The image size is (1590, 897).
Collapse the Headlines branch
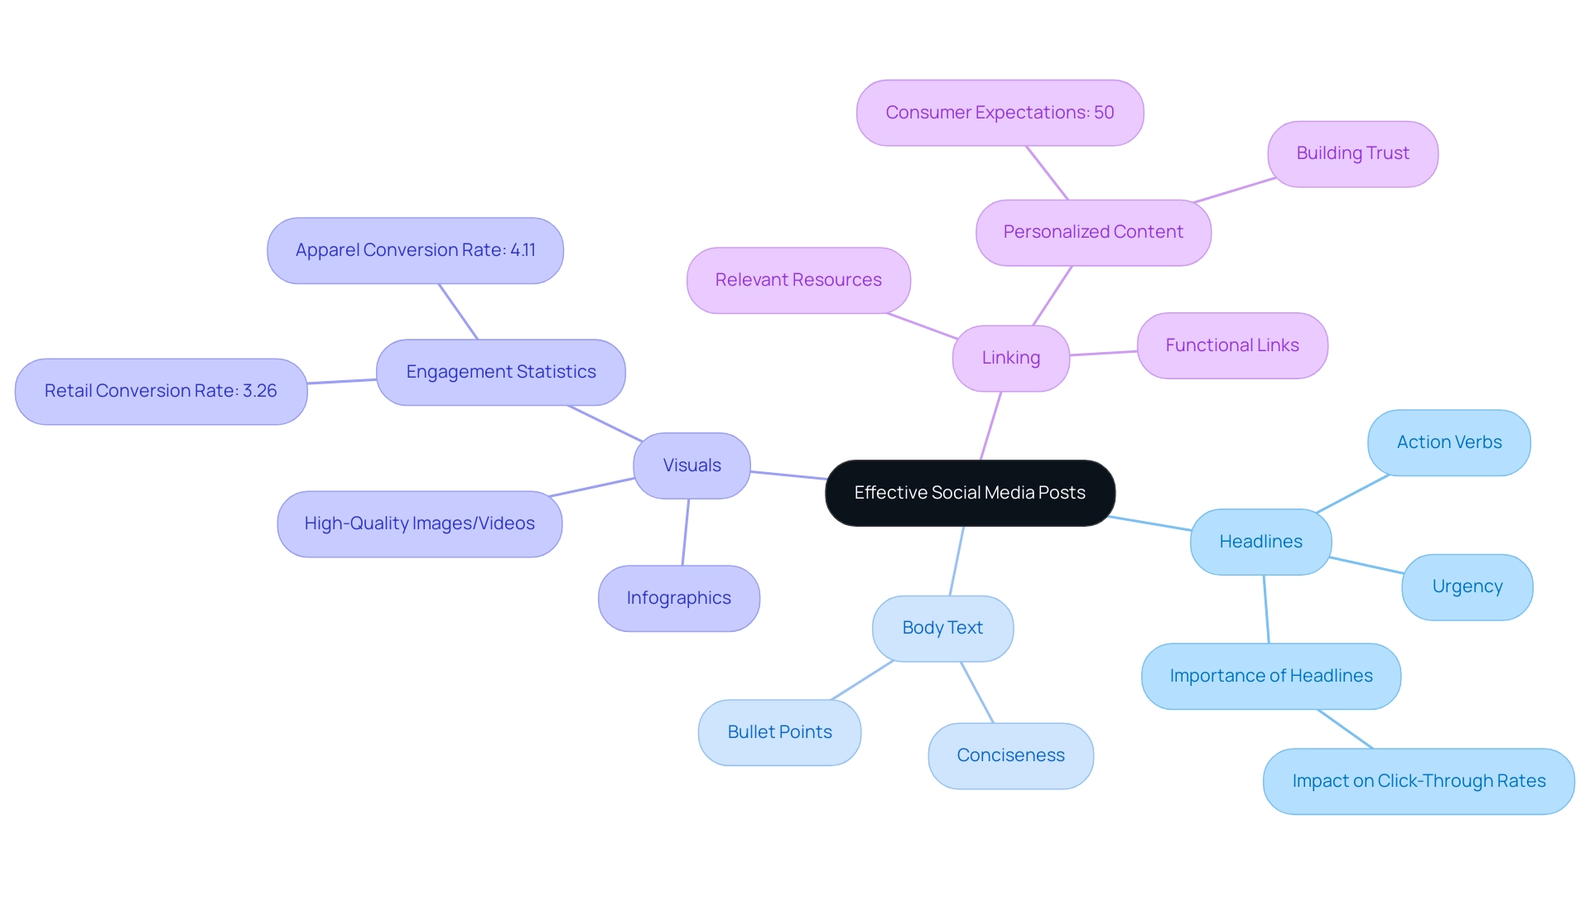pos(1260,538)
